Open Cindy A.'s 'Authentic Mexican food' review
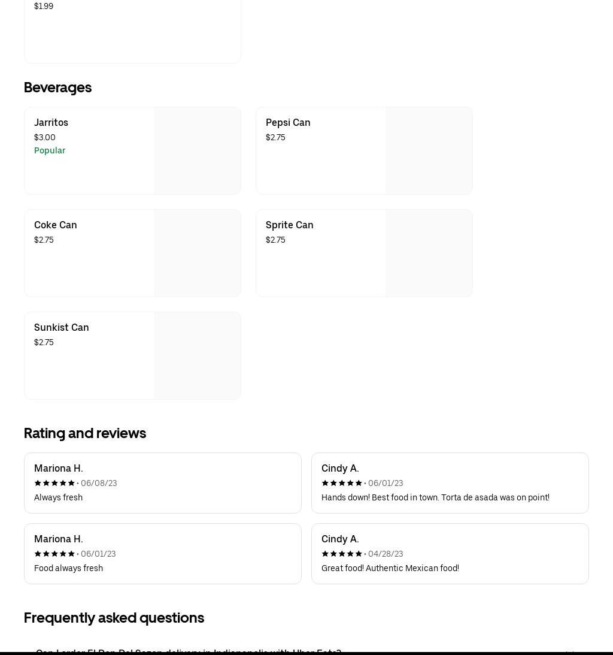This screenshot has height=655, width=613. pos(450,554)
